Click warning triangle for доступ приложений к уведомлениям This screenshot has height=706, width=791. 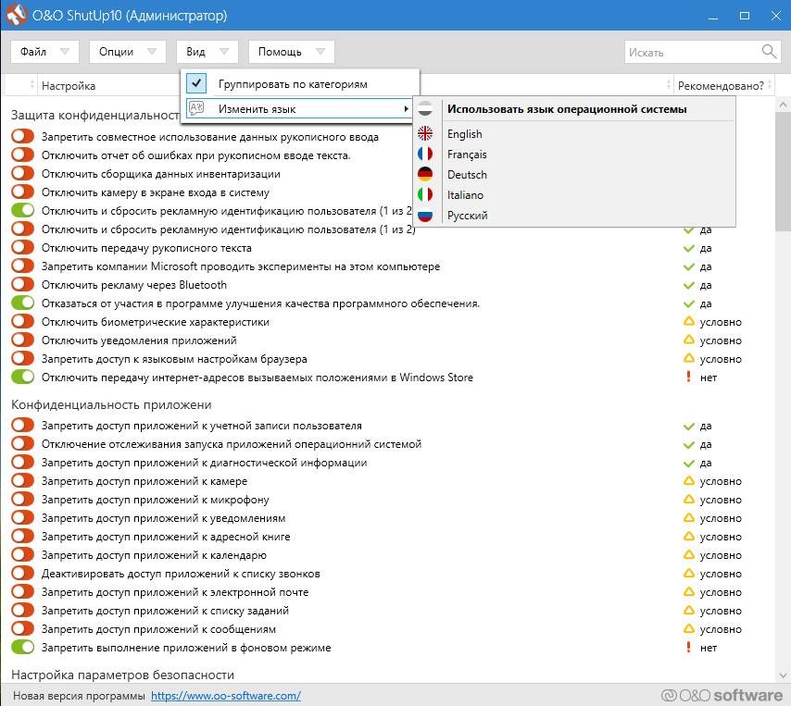click(688, 517)
